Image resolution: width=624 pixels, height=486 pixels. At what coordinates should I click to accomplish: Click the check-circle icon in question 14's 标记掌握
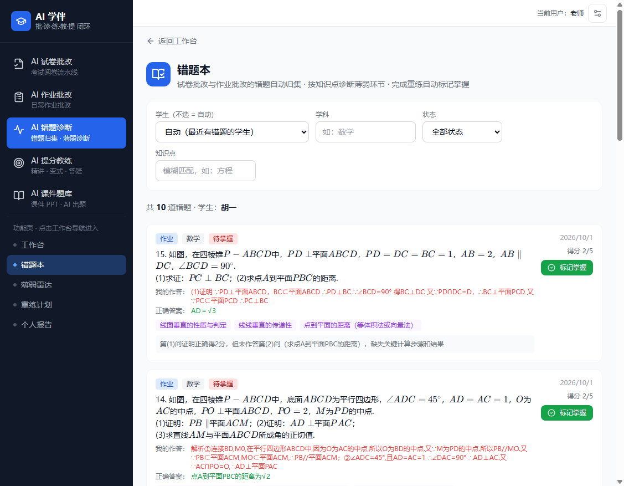(x=551, y=413)
